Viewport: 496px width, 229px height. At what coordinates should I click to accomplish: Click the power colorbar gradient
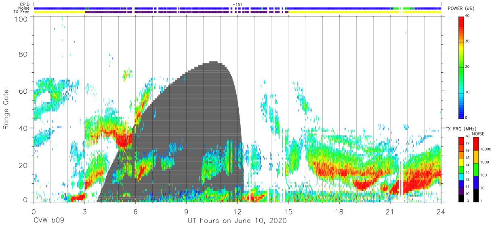pyautogui.click(x=462, y=67)
